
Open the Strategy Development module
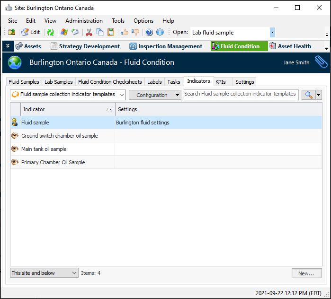click(x=85, y=46)
